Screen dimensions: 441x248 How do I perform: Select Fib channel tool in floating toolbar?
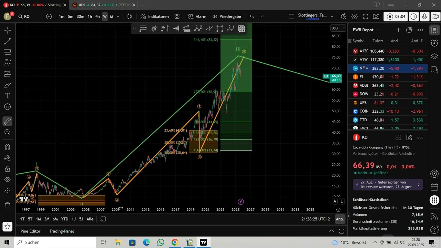[143, 29]
